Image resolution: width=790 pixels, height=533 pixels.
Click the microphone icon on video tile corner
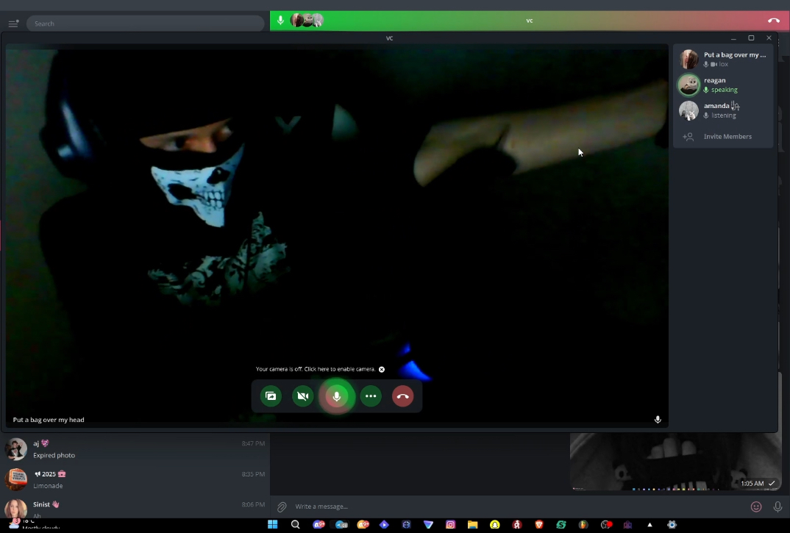(658, 420)
